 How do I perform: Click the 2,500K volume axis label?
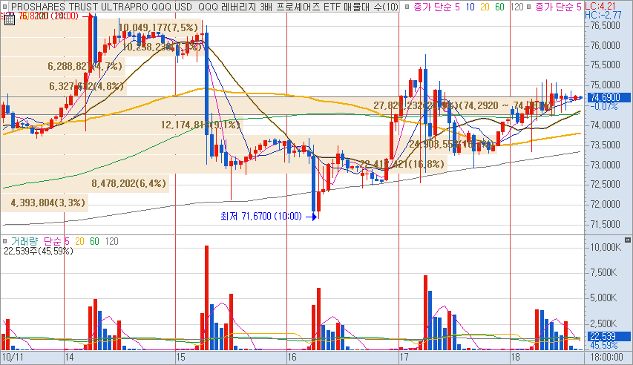(x=603, y=323)
